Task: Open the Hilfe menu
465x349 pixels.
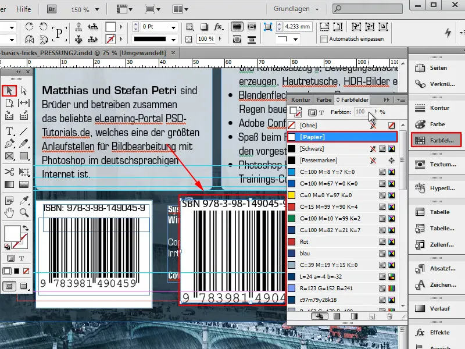Action: [23, 9]
